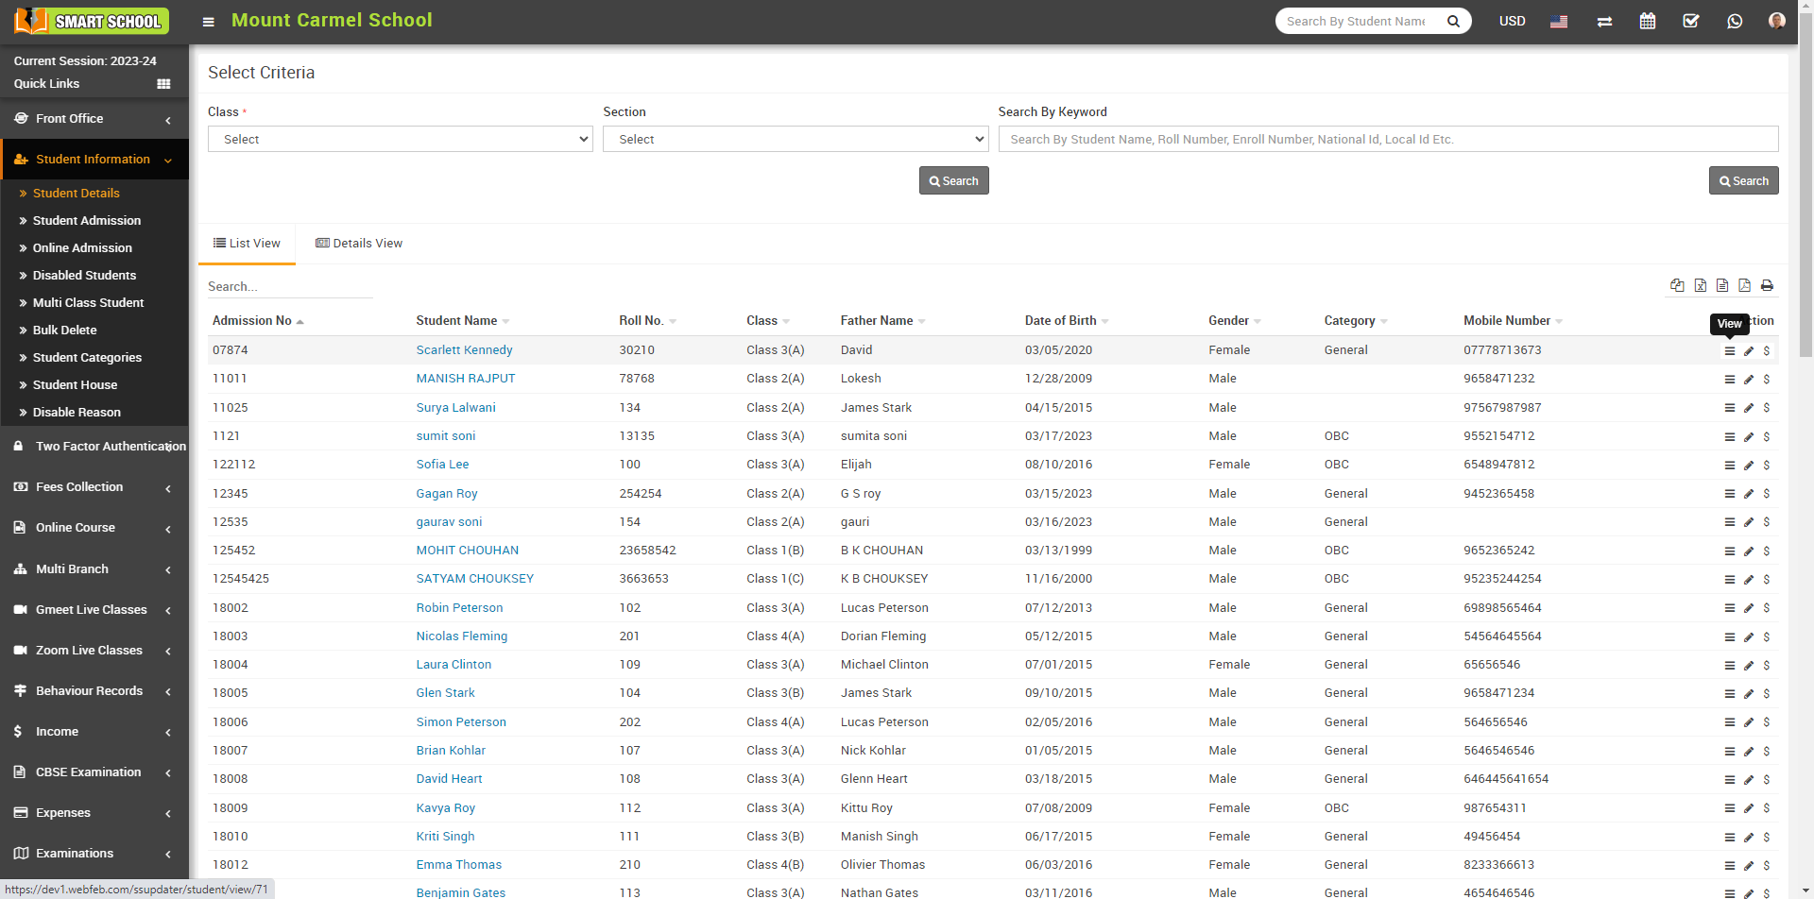Edit Scarlett Kennedy's record with the pencil icon

coord(1749,351)
